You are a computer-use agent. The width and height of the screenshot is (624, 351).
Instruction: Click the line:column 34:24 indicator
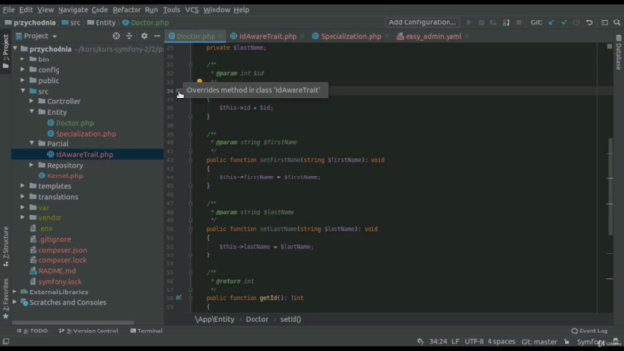pyautogui.click(x=438, y=342)
